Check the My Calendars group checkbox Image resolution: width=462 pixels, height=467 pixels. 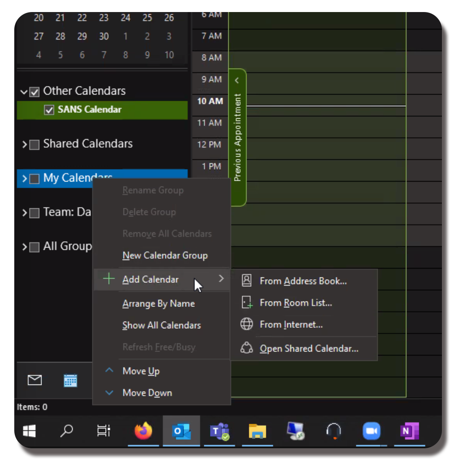[x=34, y=179]
